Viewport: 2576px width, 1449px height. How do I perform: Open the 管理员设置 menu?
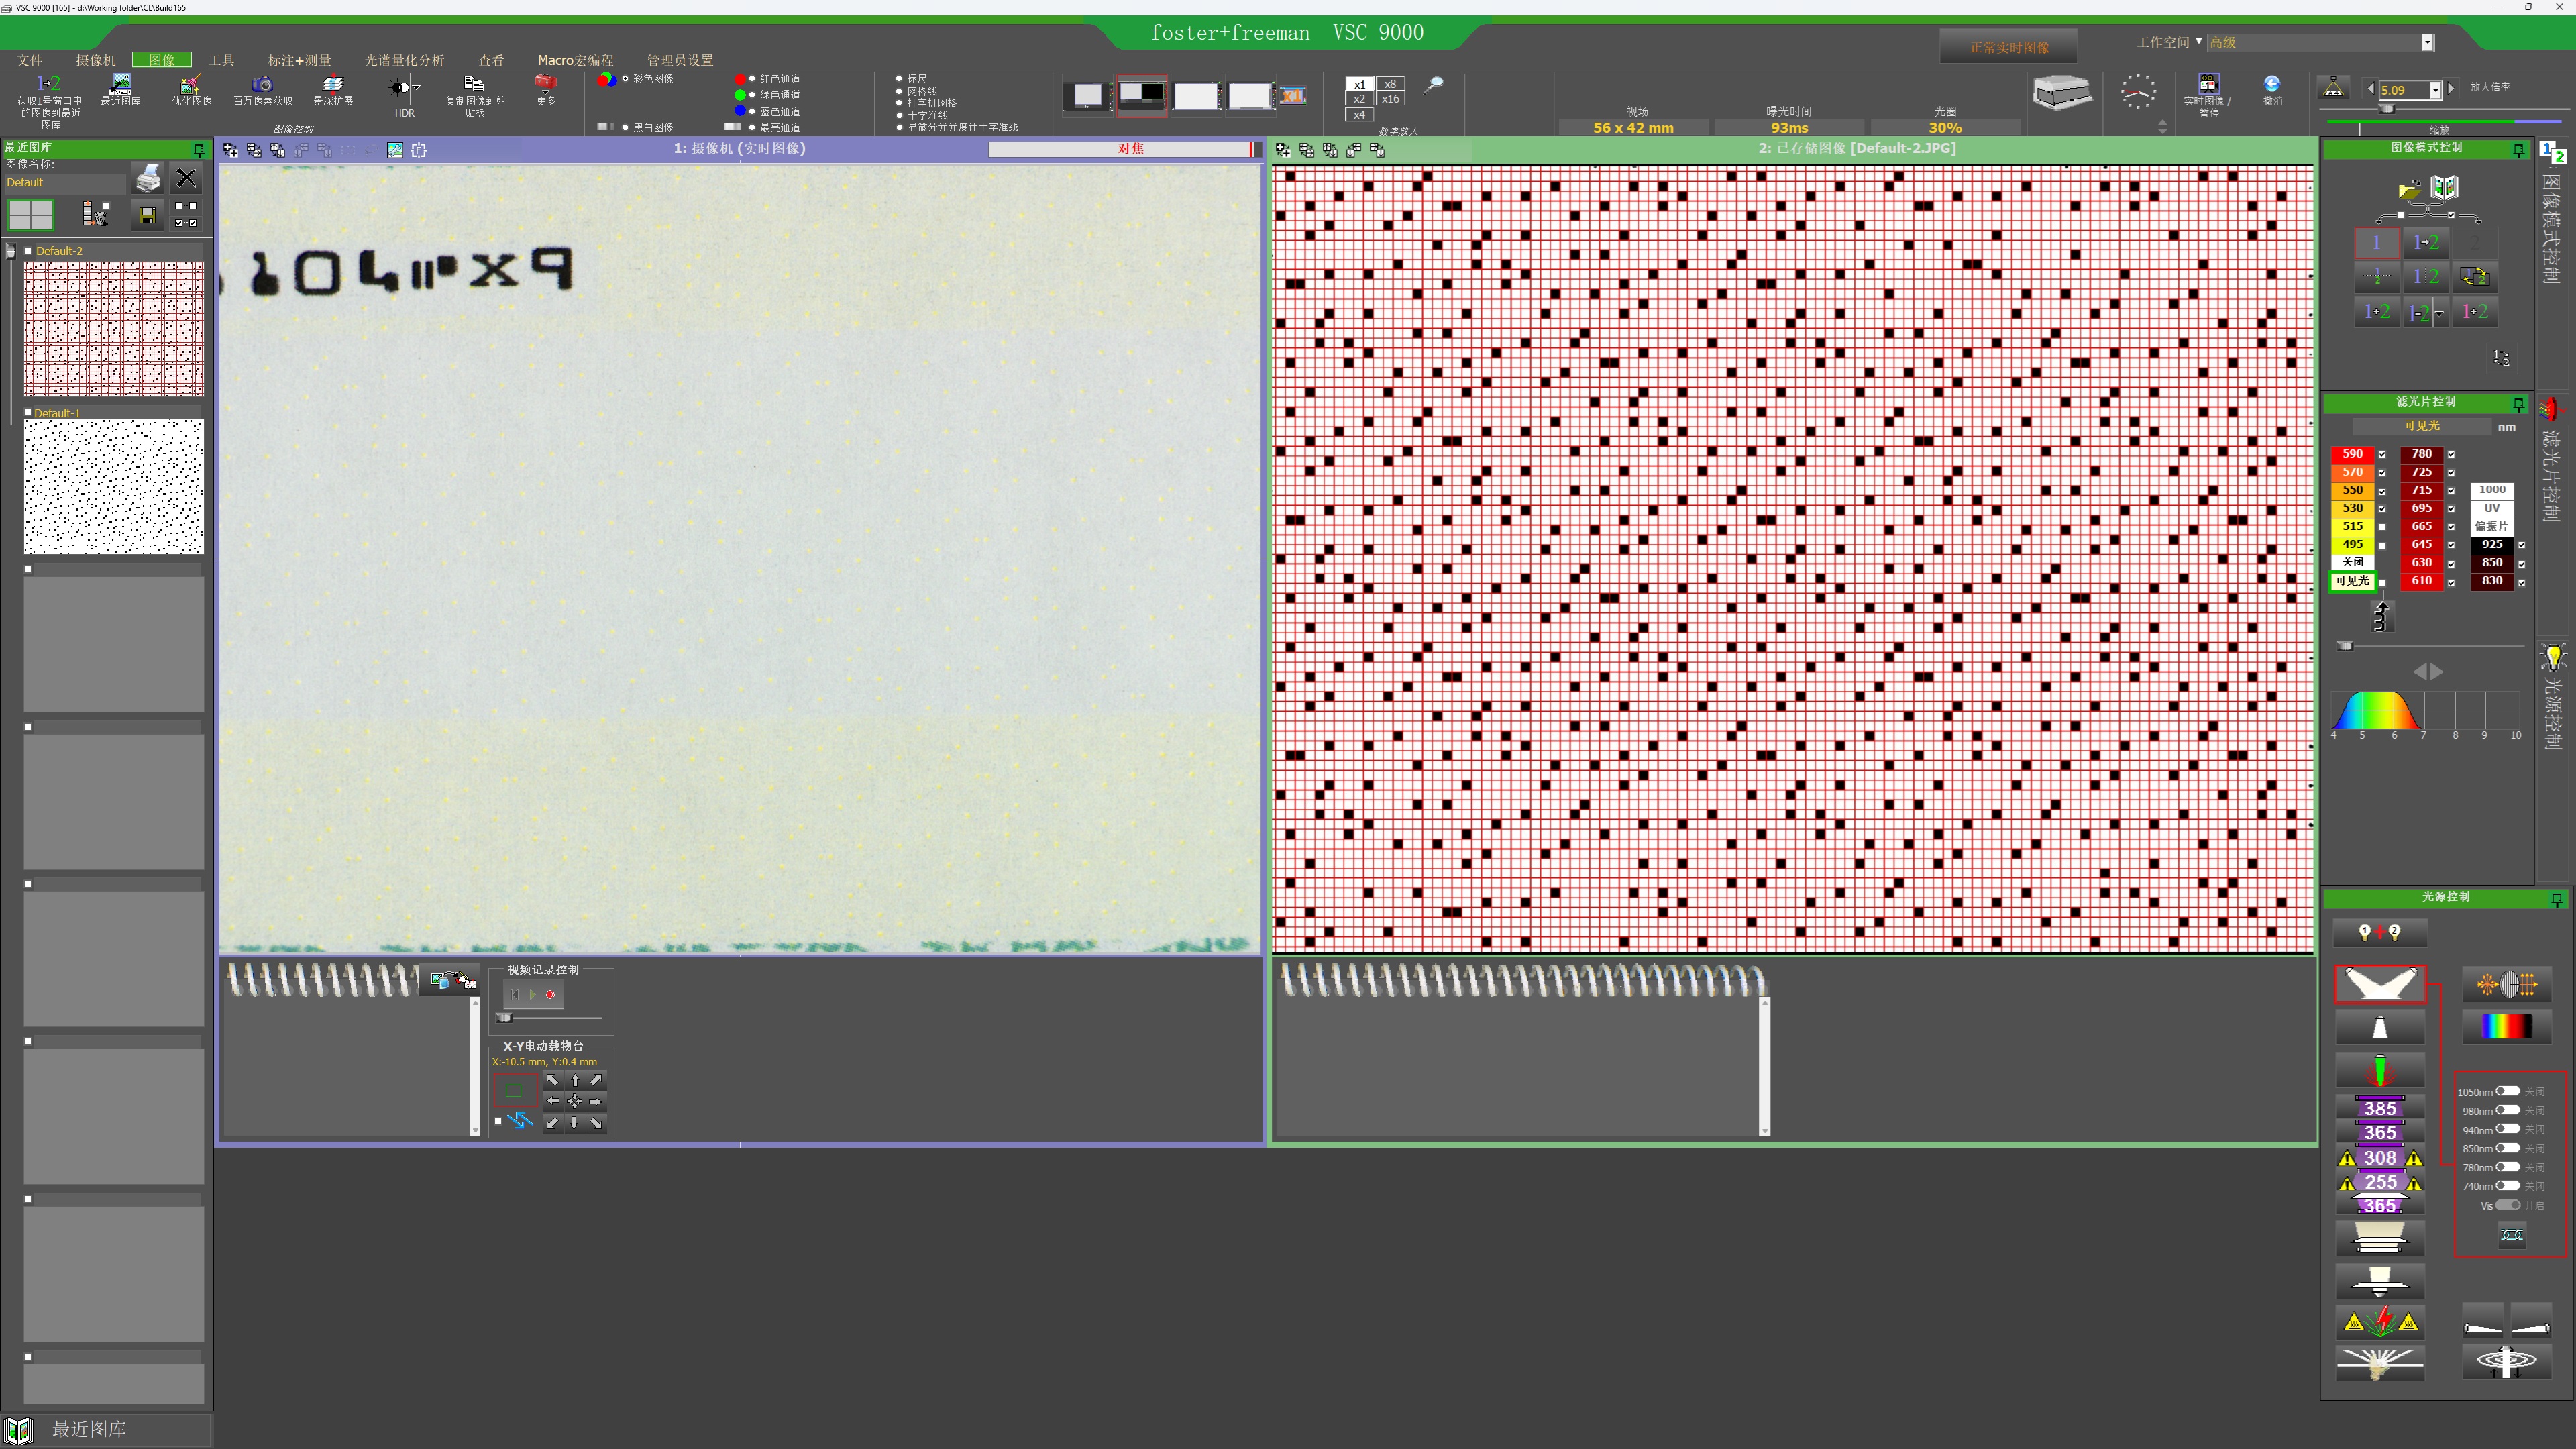pos(680,60)
